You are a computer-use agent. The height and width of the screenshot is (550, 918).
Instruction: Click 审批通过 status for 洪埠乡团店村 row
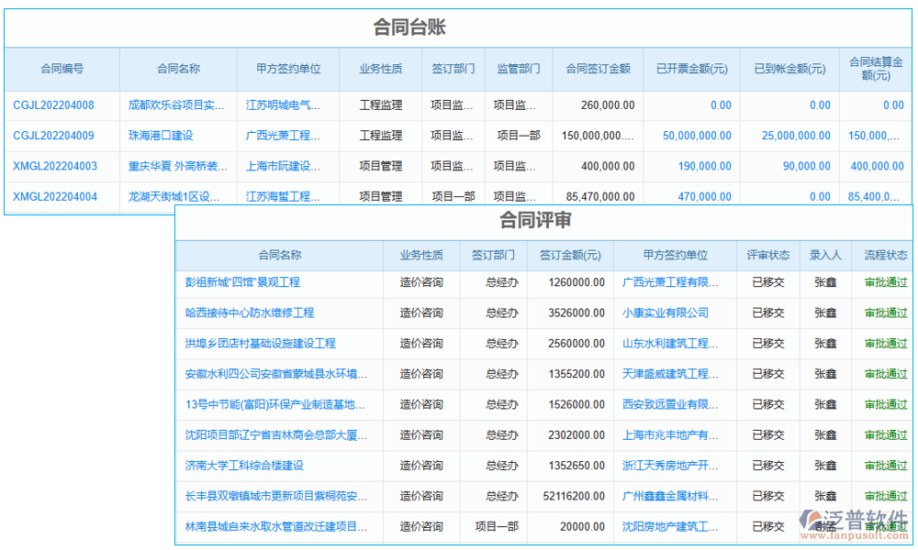coord(886,344)
